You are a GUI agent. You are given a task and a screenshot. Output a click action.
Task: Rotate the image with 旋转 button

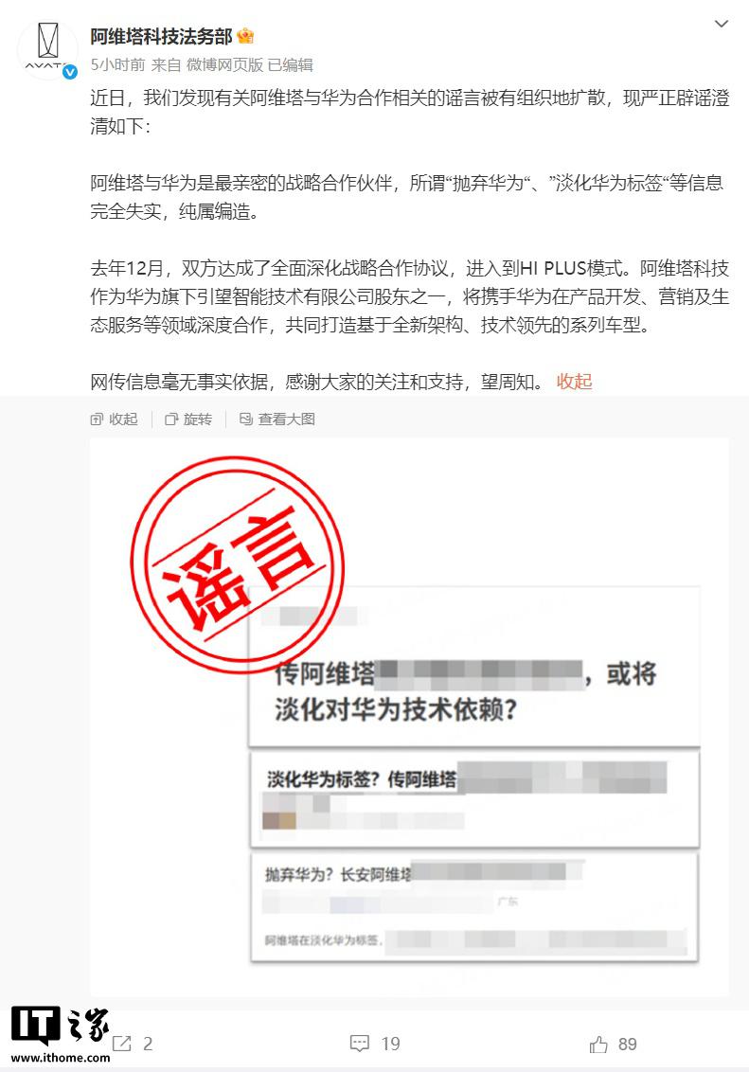point(188,420)
